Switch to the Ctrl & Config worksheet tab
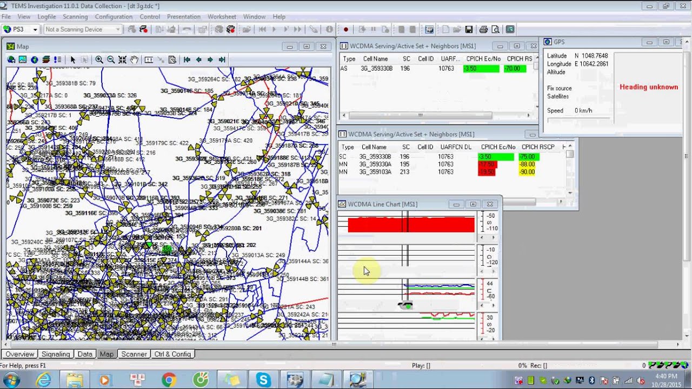Viewport: 692px width, 389px height. pyautogui.click(x=172, y=354)
